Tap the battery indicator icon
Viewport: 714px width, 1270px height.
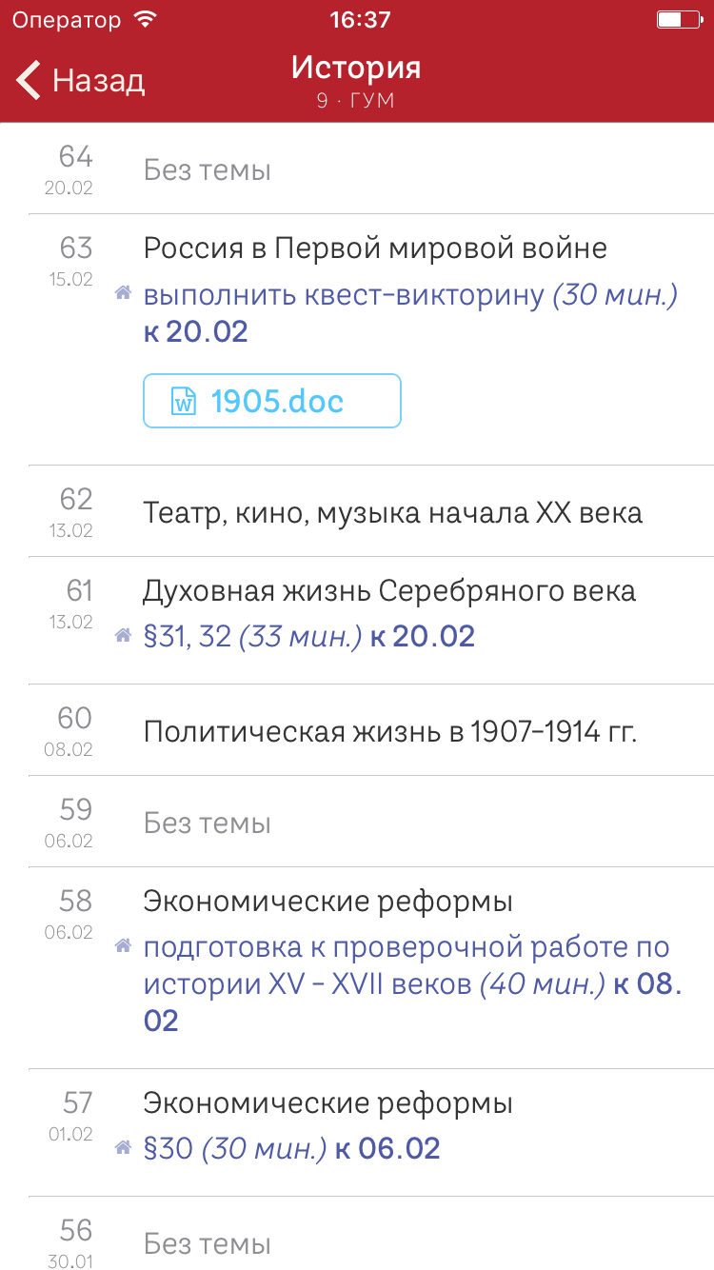[679, 19]
